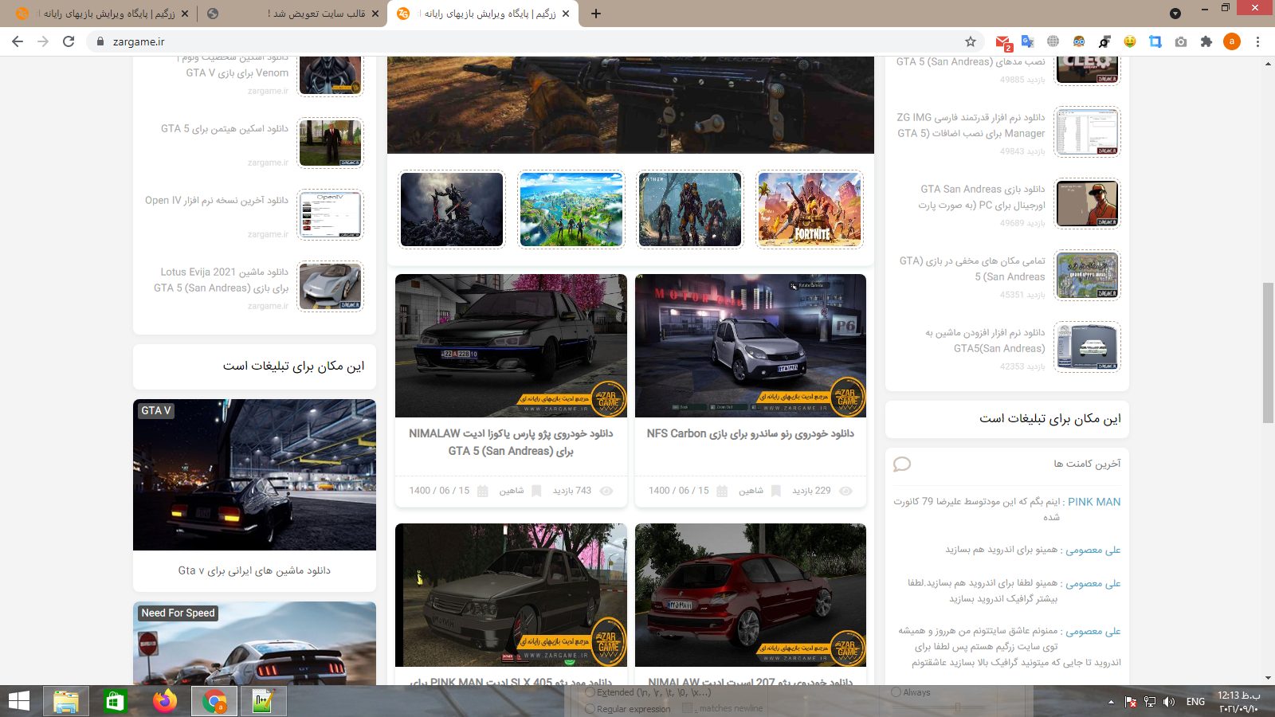Open the silver Sandero post image
Viewport: 1275px width, 717px height.
751,346
